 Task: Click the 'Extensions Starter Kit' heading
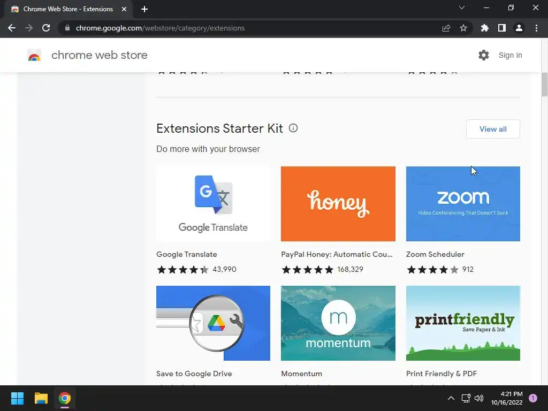(219, 128)
